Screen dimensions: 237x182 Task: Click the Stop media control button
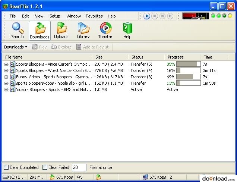pos(155,16)
